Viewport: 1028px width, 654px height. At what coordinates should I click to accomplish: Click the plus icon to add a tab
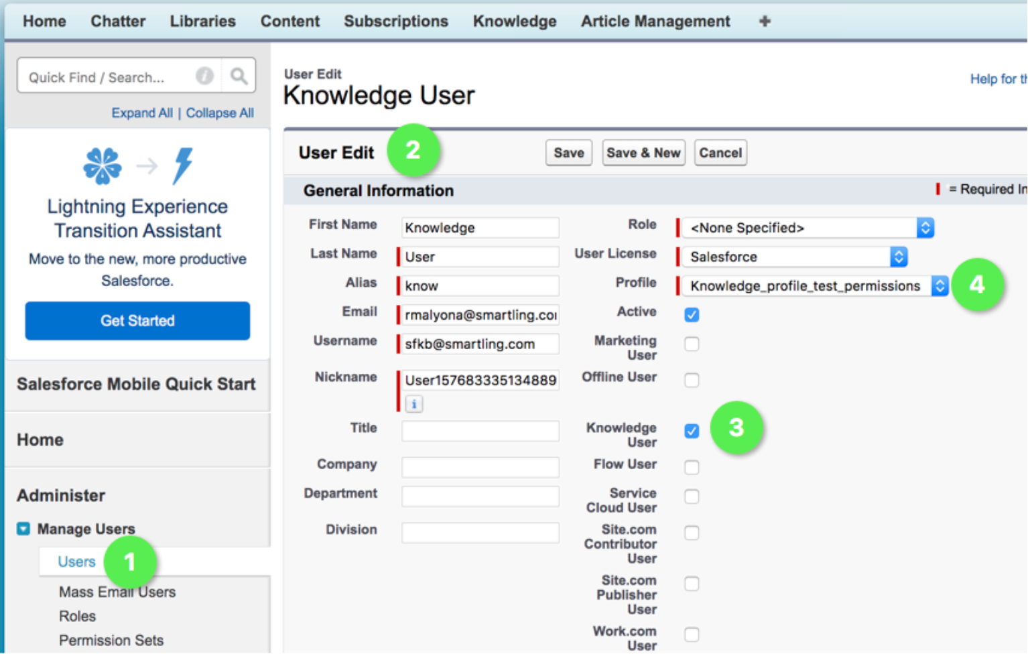[765, 21]
